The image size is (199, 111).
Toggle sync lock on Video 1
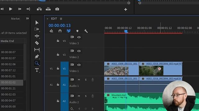(72, 64)
